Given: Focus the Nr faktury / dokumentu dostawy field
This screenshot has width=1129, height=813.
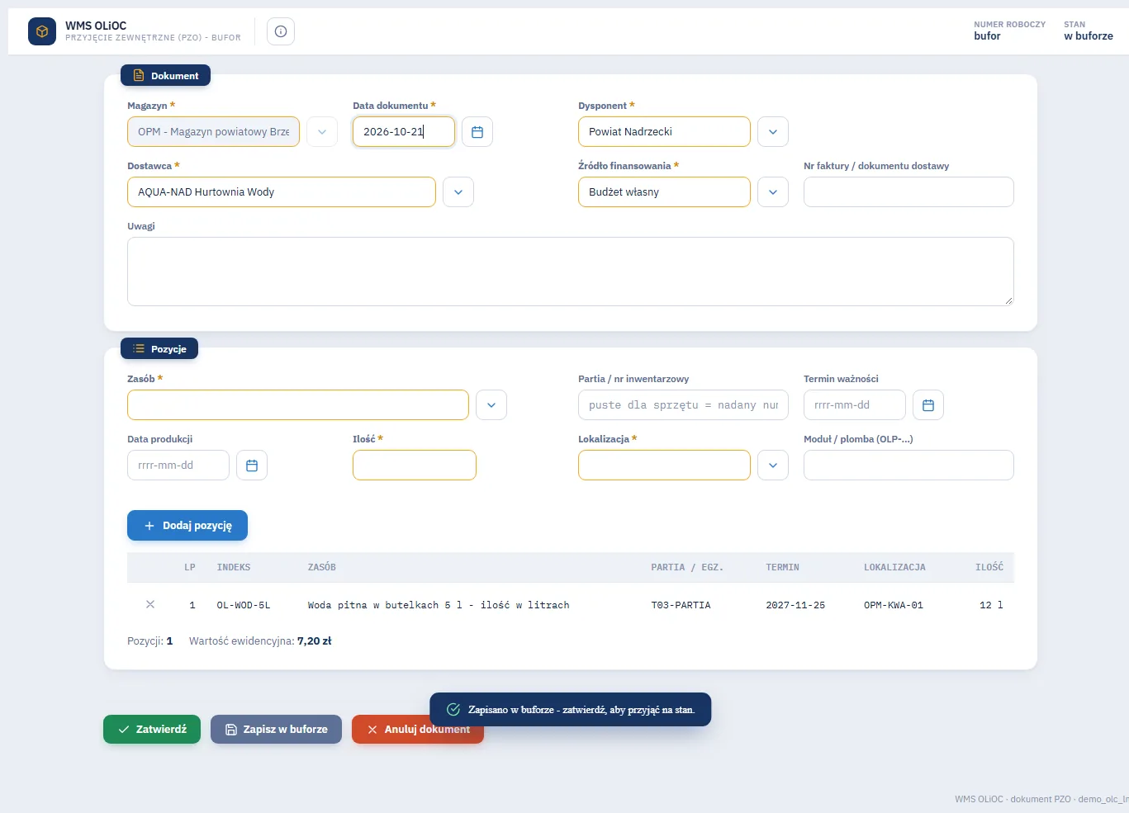Looking at the screenshot, I should (908, 192).
